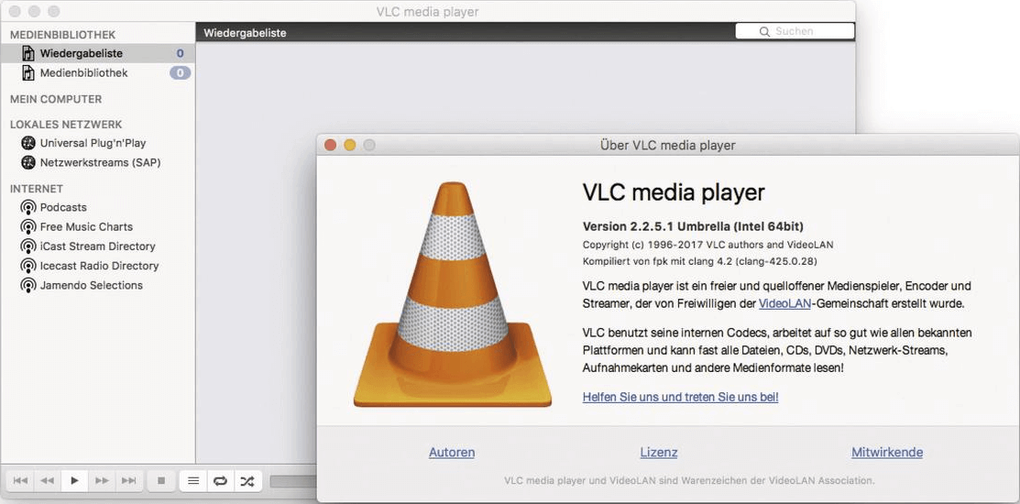Click Helfen Sie uns und treten Sie uns bei!

click(x=680, y=397)
